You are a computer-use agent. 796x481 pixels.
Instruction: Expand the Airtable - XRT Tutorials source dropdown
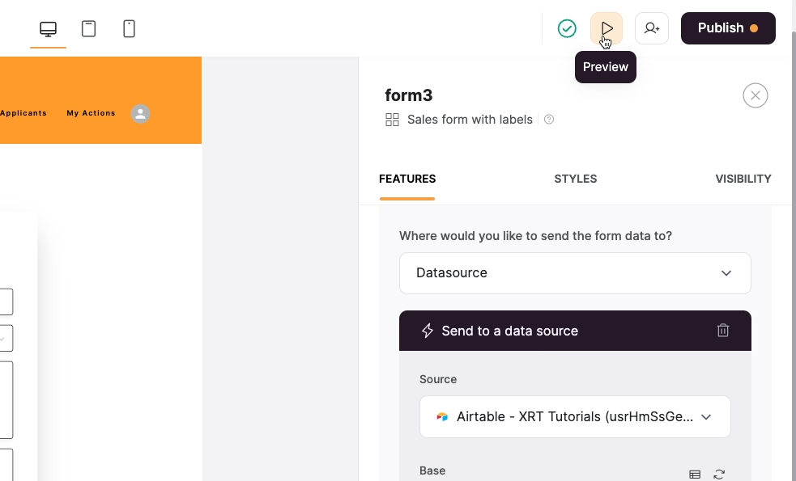(575, 416)
